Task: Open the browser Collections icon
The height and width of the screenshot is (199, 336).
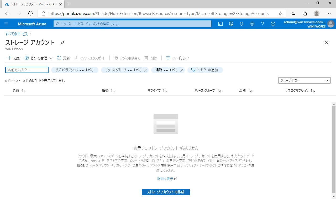Action: coord(305,13)
